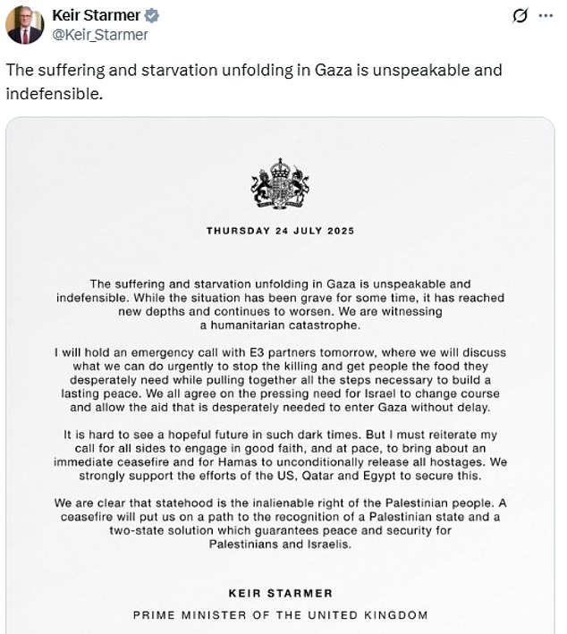Click "PRIME MINISTER OF THE UNITED KINGDOM" title

pos(280,615)
